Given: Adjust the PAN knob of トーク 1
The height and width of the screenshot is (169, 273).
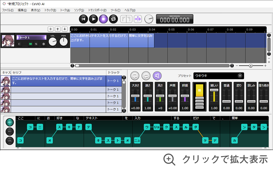Looking at the screenshot, I should pyautogui.click(x=64, y=42).
